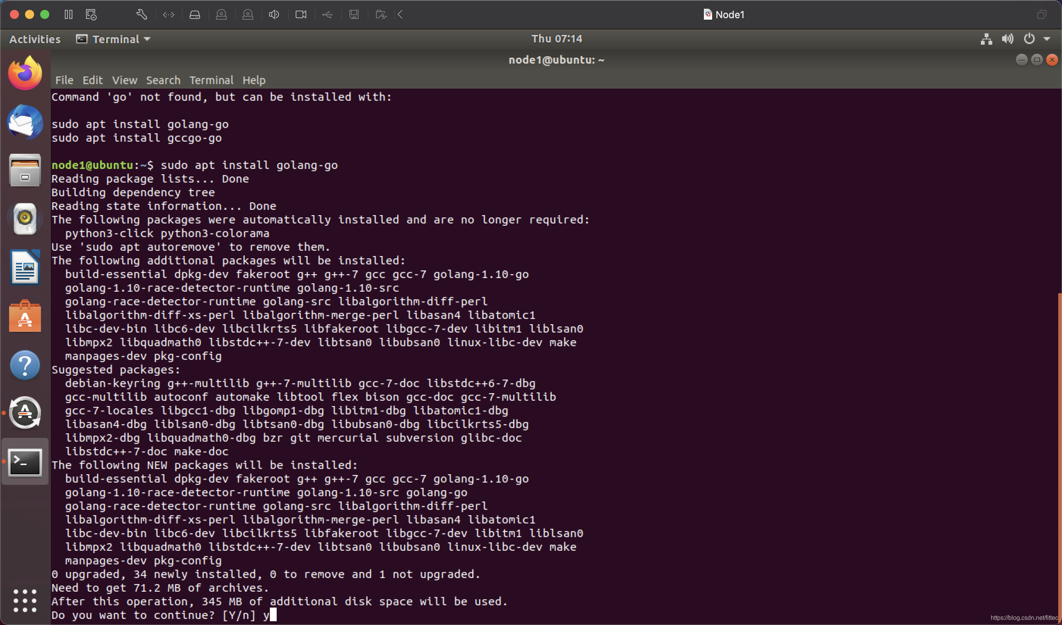
Task: Select Terminal icon in the dock
Action: pos(25,462)
